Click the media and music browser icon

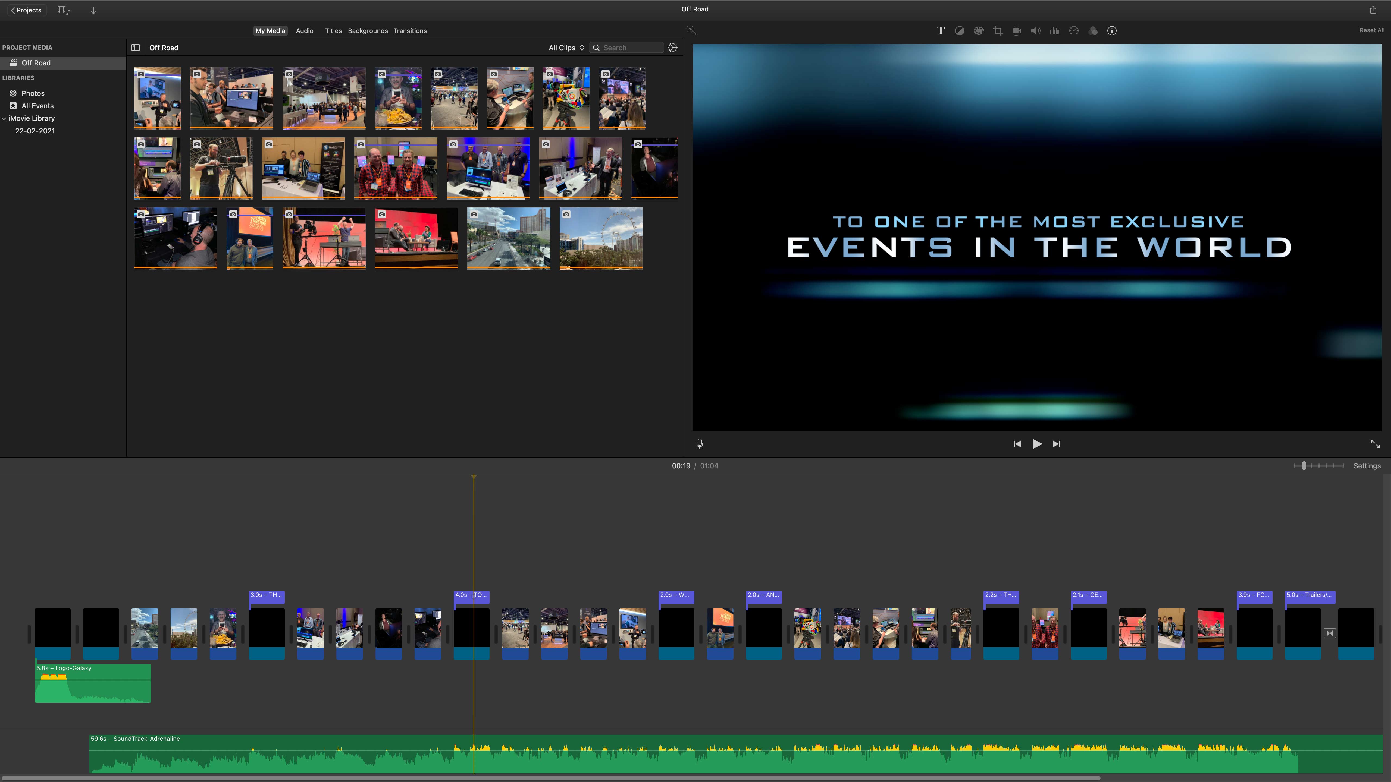click(x=64, y=10)
